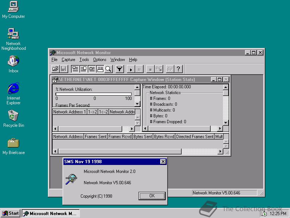Click the Network Address column header in station pane
This screenshot has width=290, height=218.
[68, 137]
